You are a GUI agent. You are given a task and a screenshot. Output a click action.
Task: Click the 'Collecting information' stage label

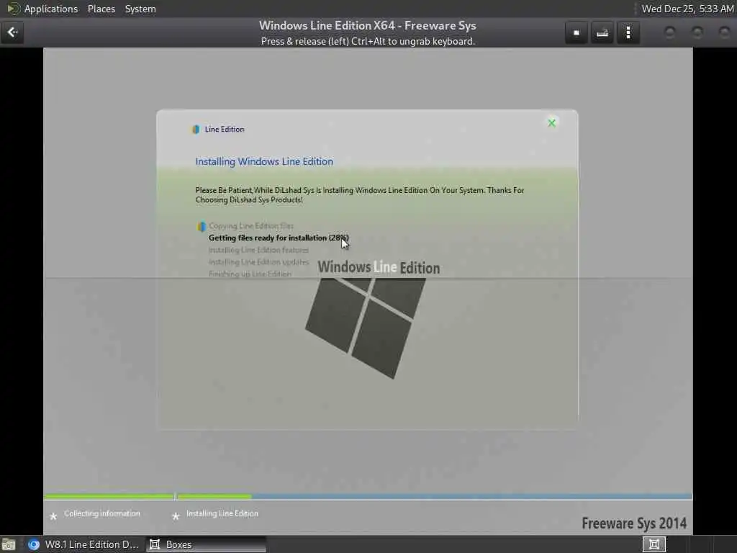pos(102,513)
